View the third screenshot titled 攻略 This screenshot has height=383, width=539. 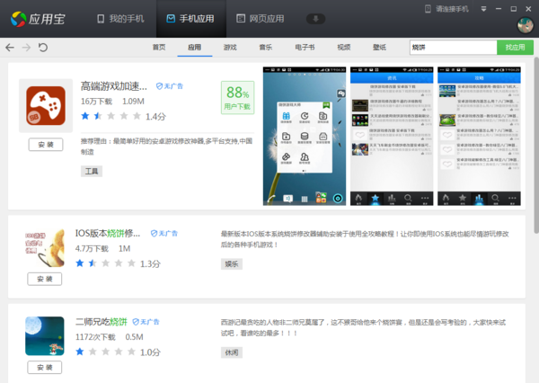(479, 137)
